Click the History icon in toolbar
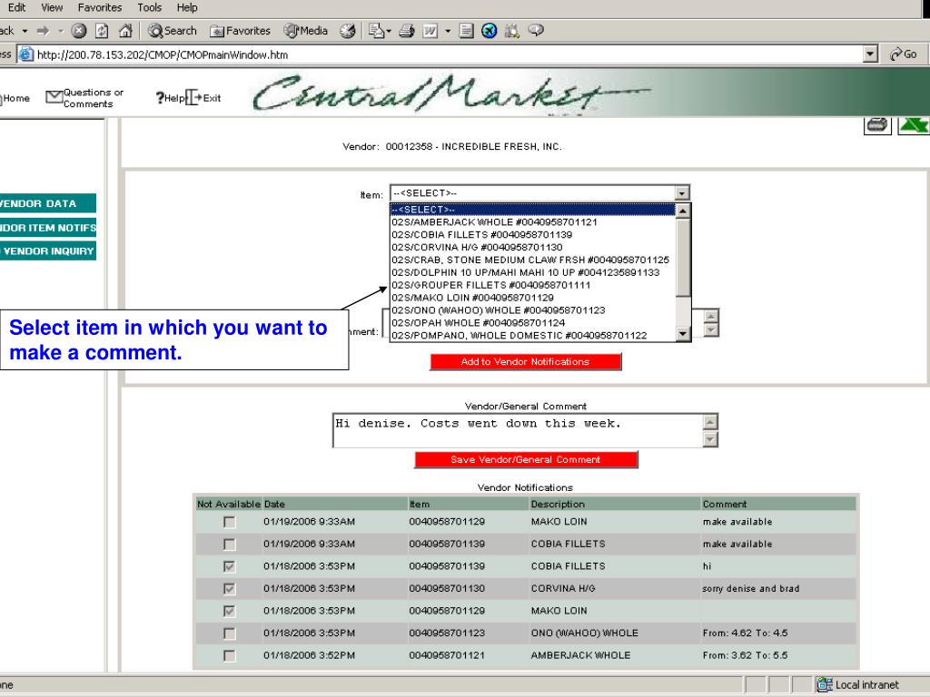The image size is (930, 697). pyautogui.click(x=348, y=31)
